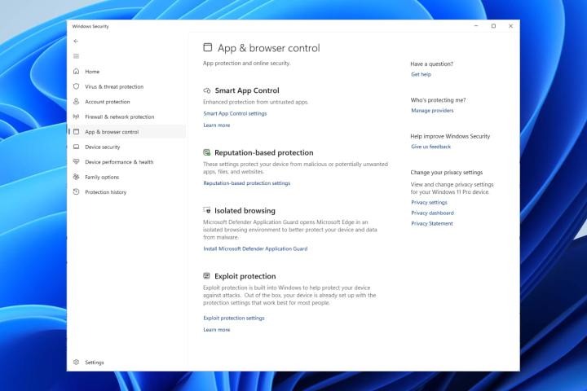Open Reputation-based protection settings

click(x=247, y=183)
